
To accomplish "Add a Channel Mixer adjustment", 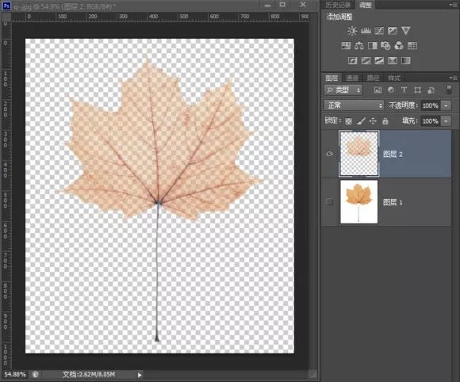I will pyautogui.click(x=399, y=46).
